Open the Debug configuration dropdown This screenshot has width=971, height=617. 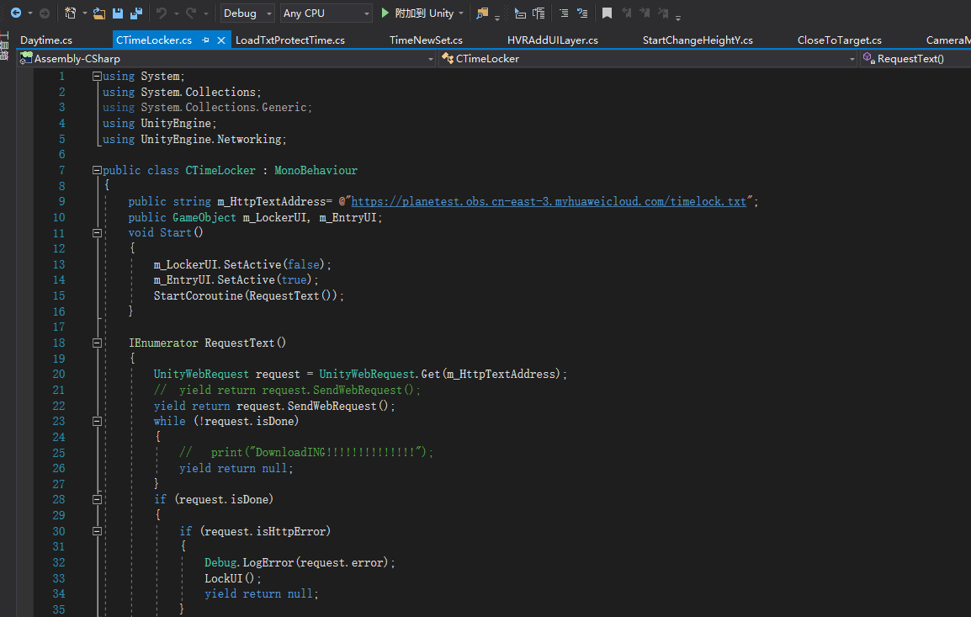247,13
